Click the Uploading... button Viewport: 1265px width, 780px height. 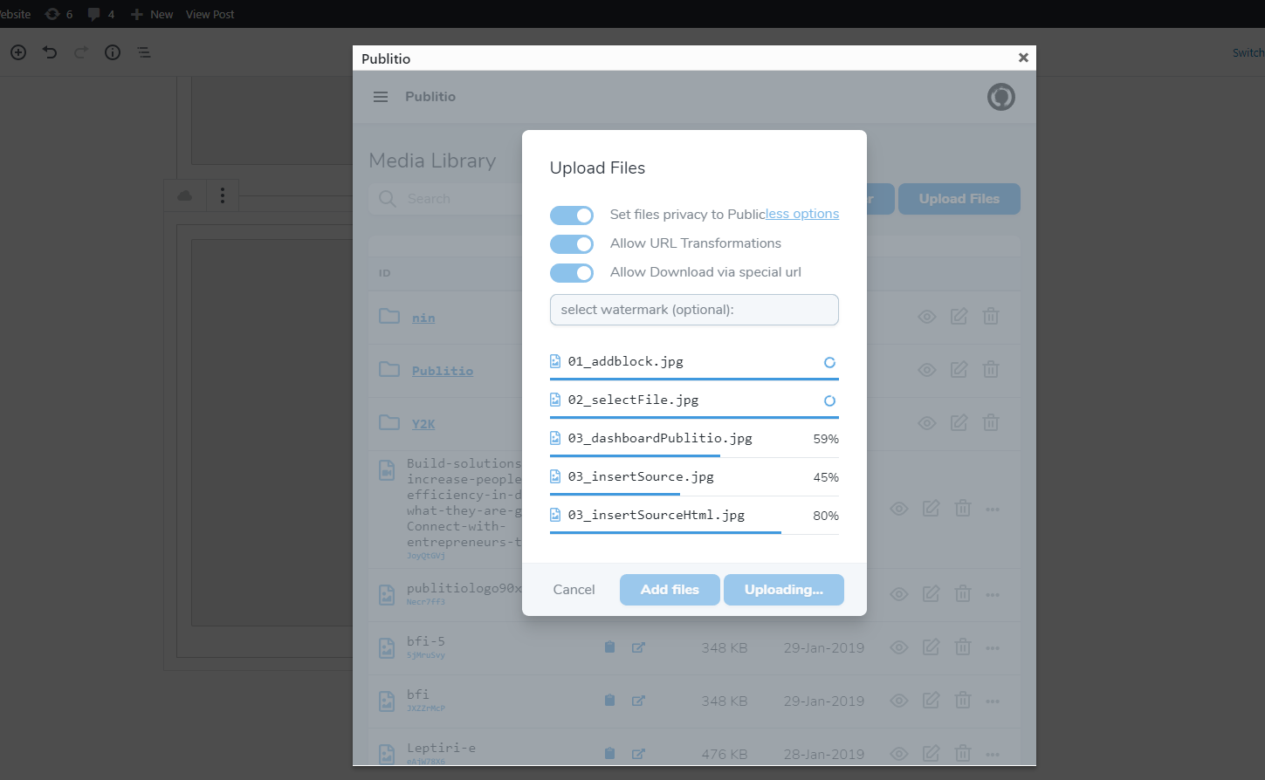[x=784, y=590]
